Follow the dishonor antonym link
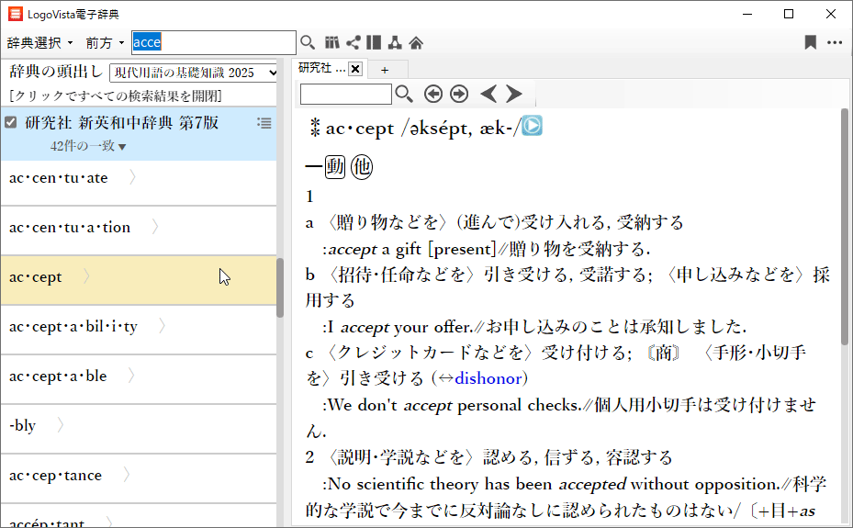The image size is (853, 528). [x=488, y=378]
